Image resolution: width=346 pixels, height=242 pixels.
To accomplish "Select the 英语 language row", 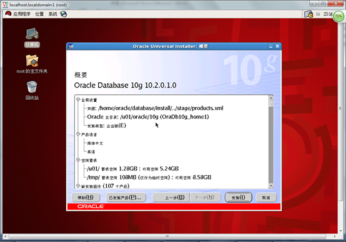I will click(x=91, y=152).
